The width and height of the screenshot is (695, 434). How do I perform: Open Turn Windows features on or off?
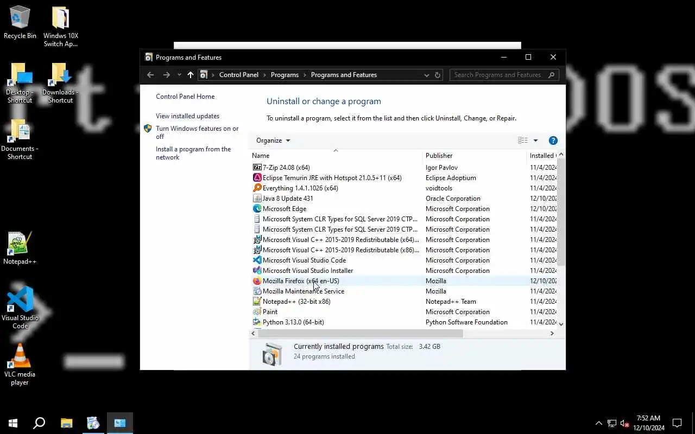point(197,133)
